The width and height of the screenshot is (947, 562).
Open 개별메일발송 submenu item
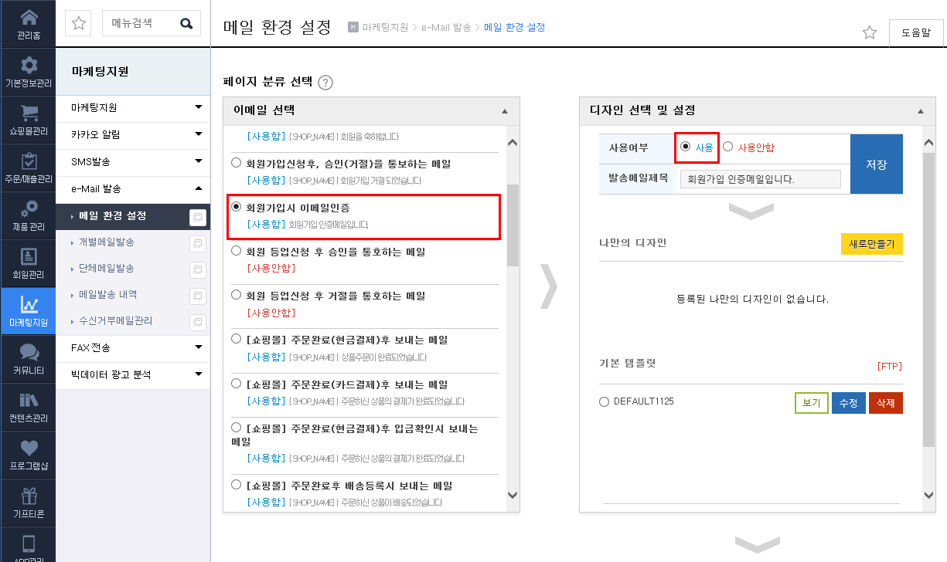[106, 242]
